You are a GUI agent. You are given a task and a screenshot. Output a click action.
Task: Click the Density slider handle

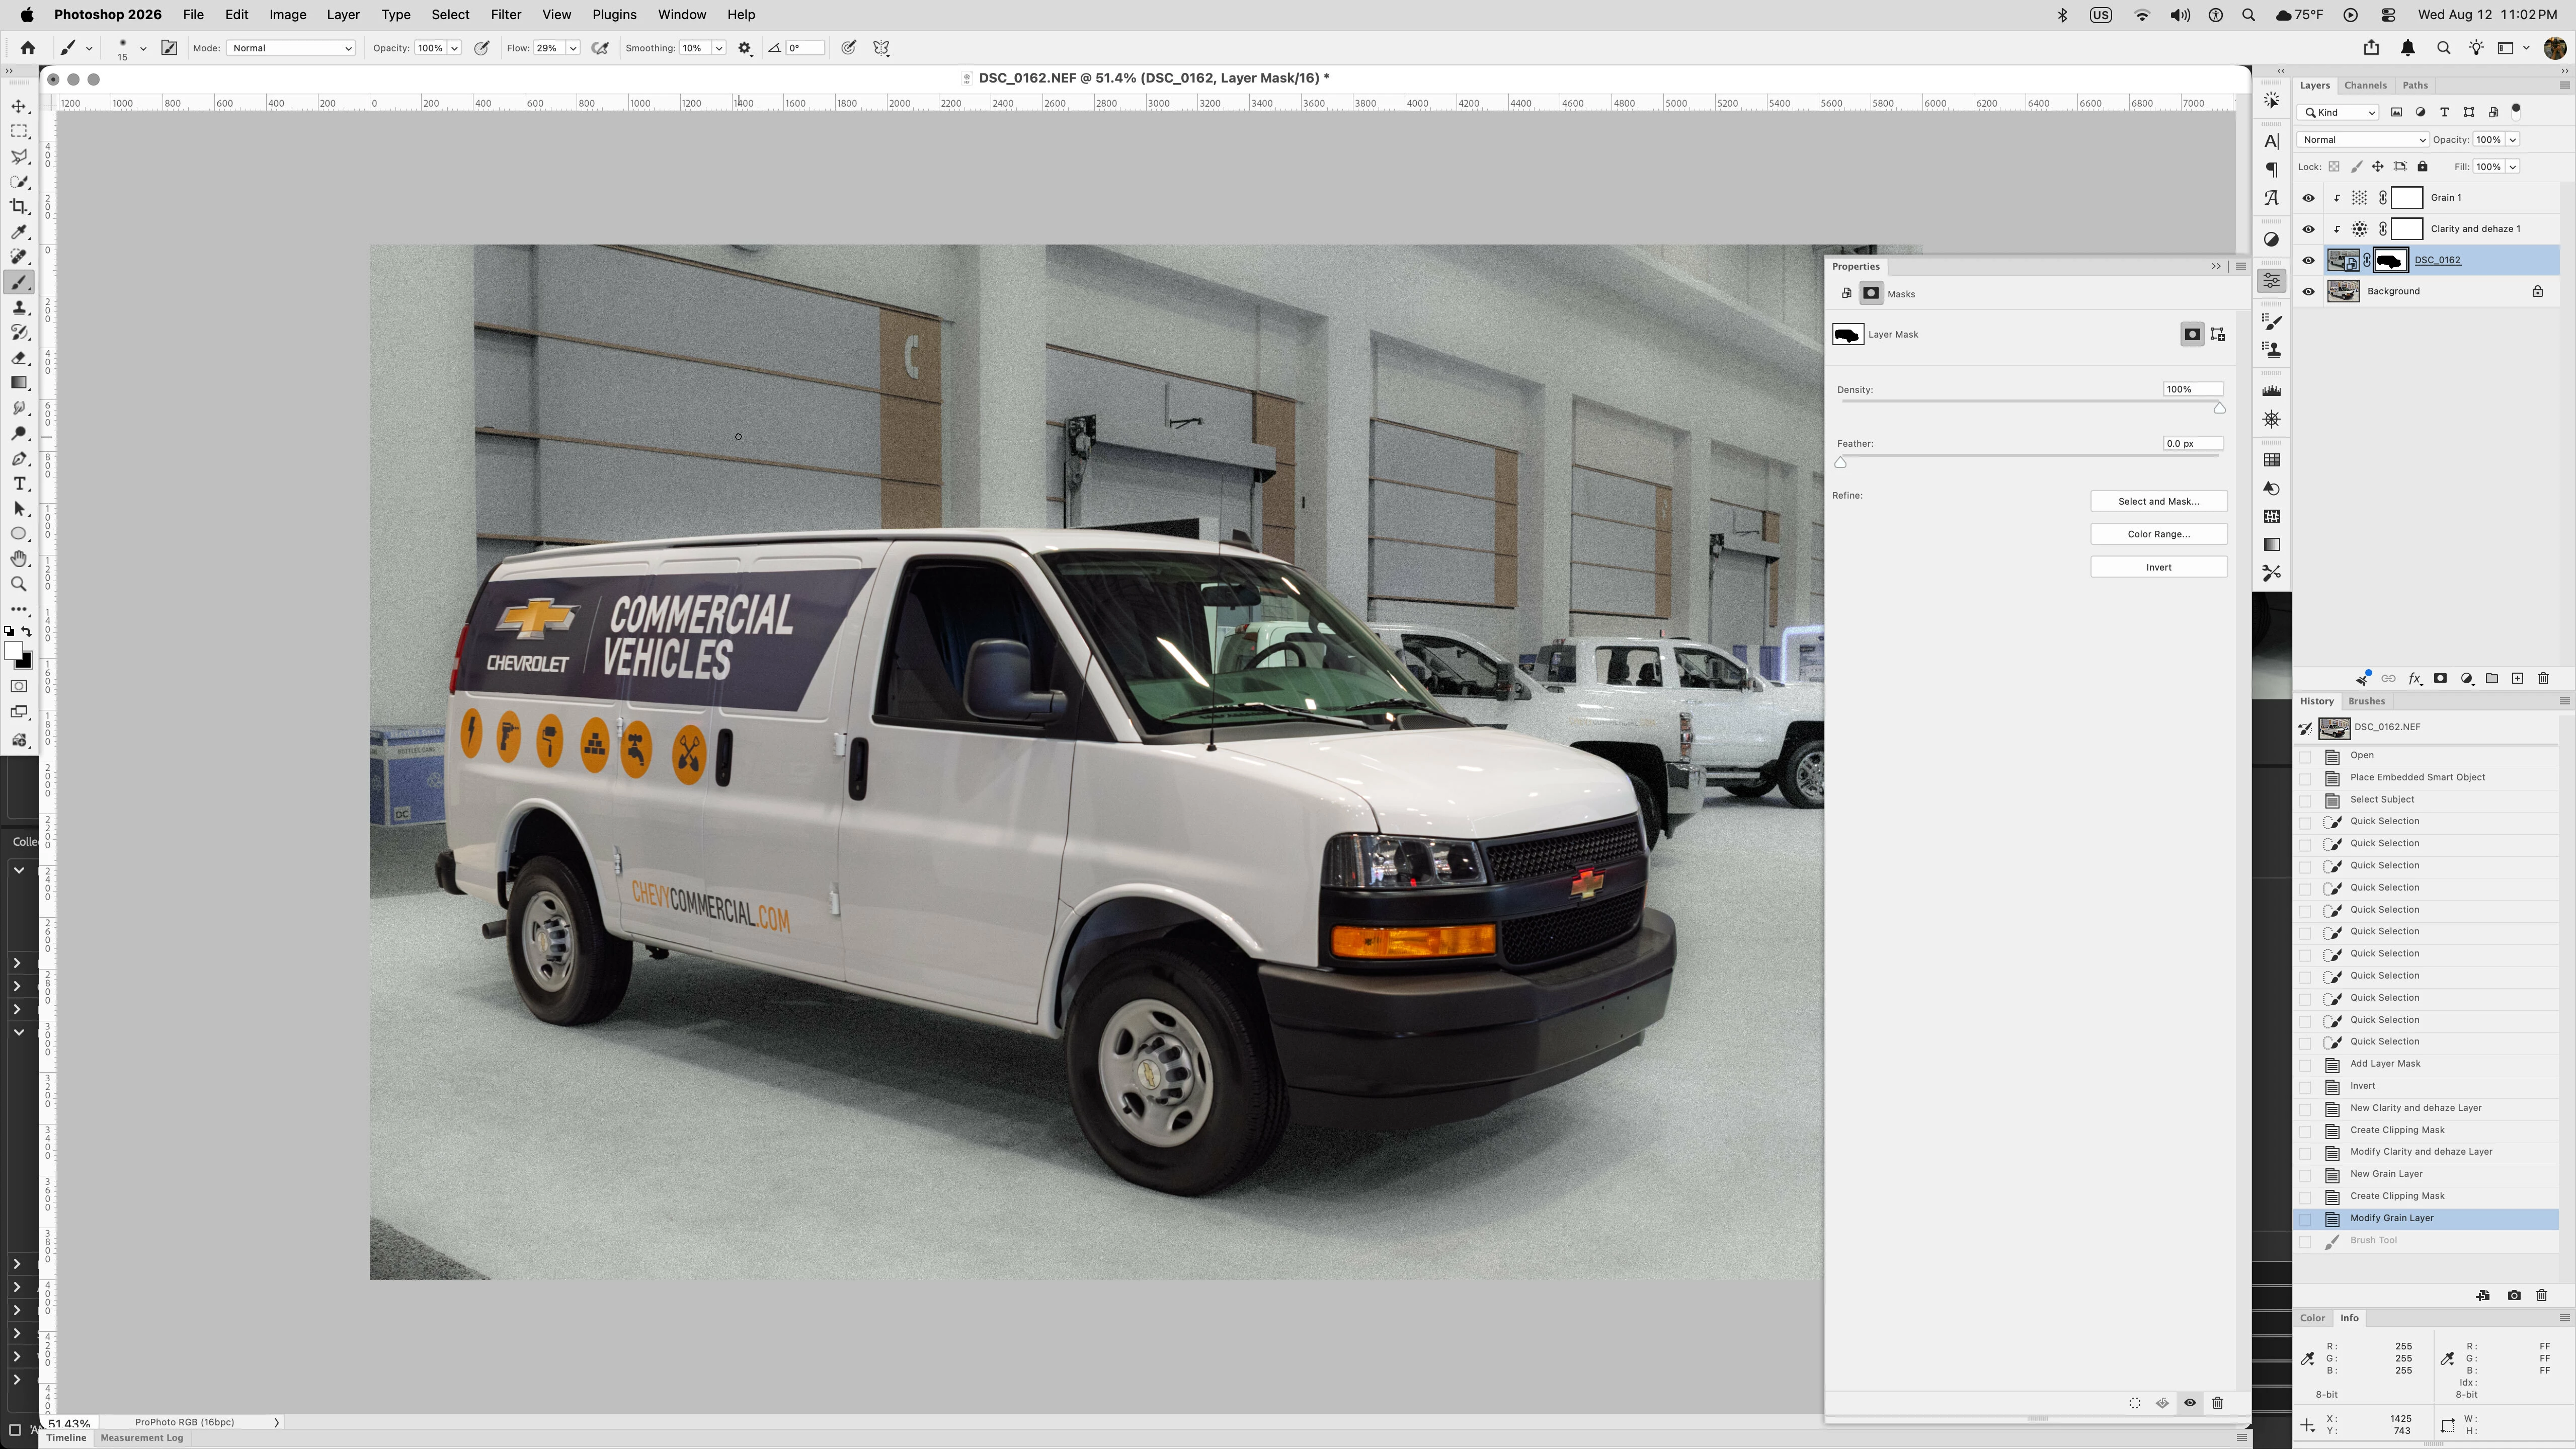[2220, 408]
